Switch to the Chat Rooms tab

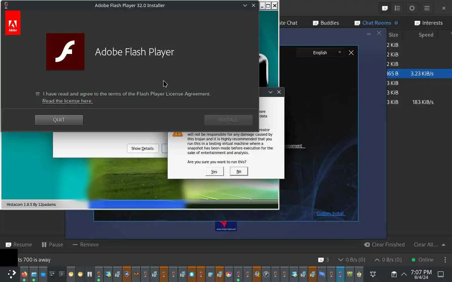[376, 23]
